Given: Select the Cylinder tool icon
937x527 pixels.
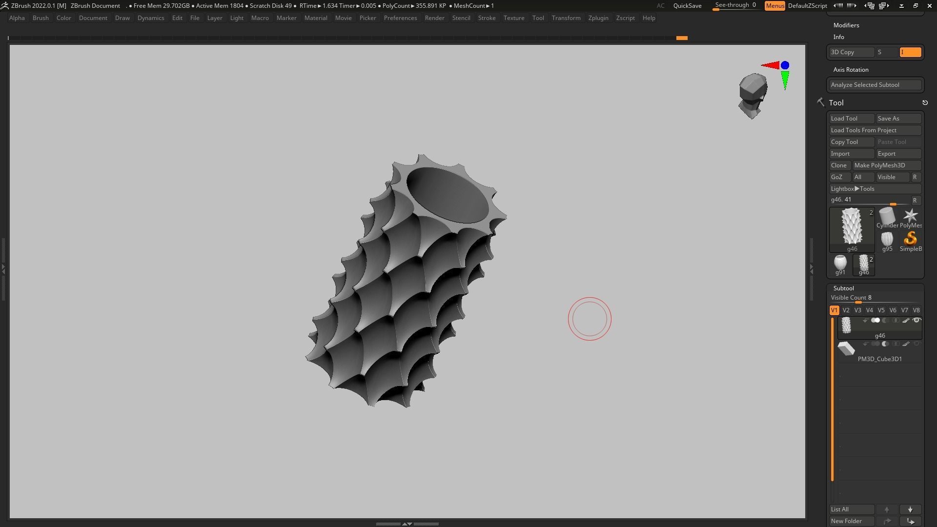Looking at the screenshot, I should point(887,215).
